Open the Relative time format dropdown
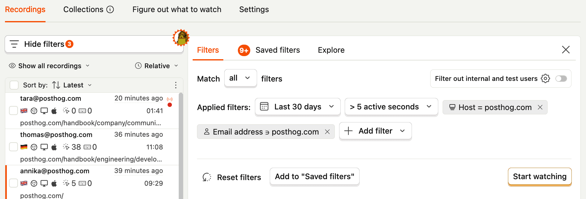Image resolution: width=586 pixels, height=199 pixels. pos(157,66)
